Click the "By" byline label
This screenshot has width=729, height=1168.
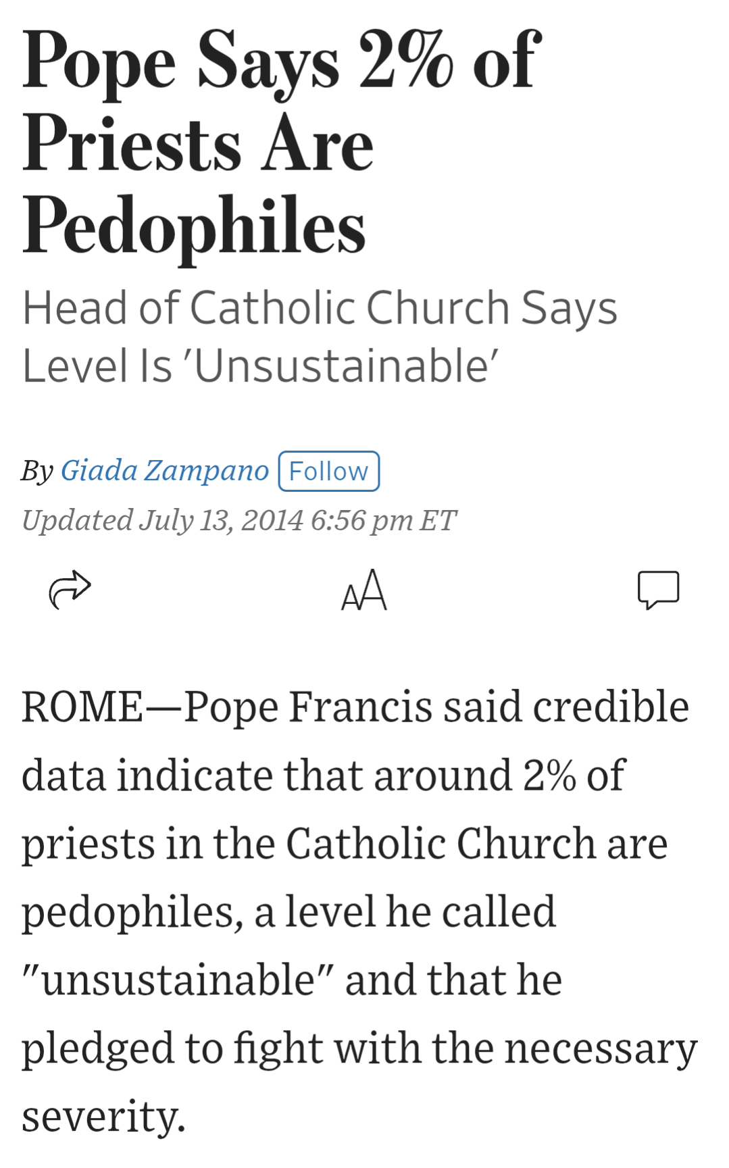(37, 471)
